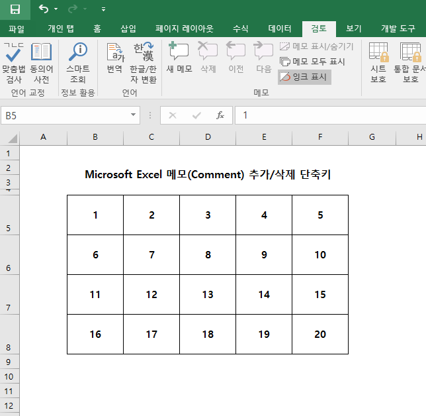Select the cell containing 10
426x416 pixels.
tap(320, 254)
